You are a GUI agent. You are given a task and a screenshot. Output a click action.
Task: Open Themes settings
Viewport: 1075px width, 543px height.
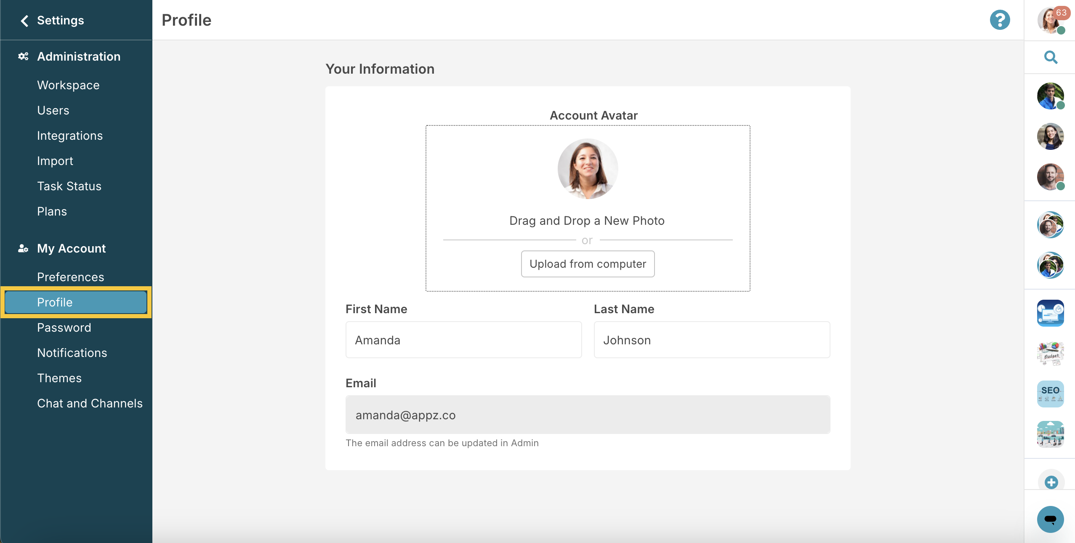[59, 378]
